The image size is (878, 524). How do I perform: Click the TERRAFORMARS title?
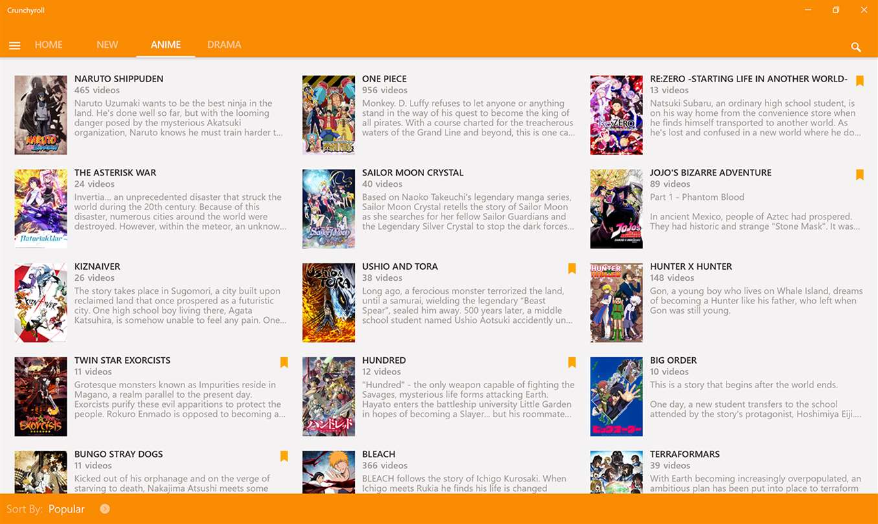[x=685, y=454]
